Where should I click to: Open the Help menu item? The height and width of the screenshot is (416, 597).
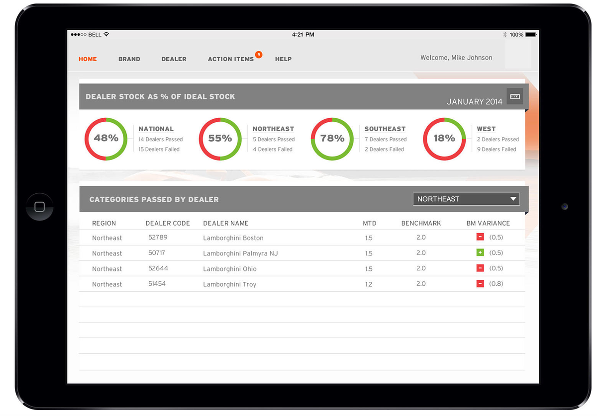pyautogui.click(x=283, y=59)
